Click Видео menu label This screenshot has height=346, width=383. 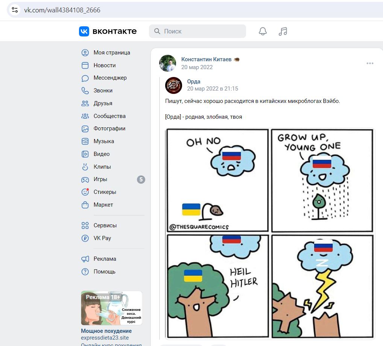pyautogui.click(x=102, y=154)
